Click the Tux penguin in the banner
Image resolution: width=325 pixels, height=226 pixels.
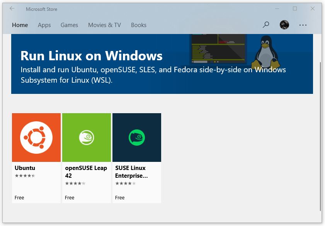(x=266, y=52)
